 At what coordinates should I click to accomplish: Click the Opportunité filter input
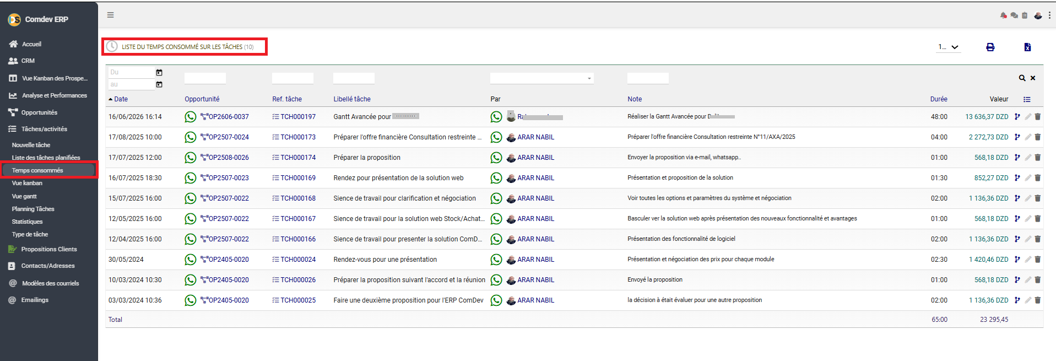[x=205, y=78]
